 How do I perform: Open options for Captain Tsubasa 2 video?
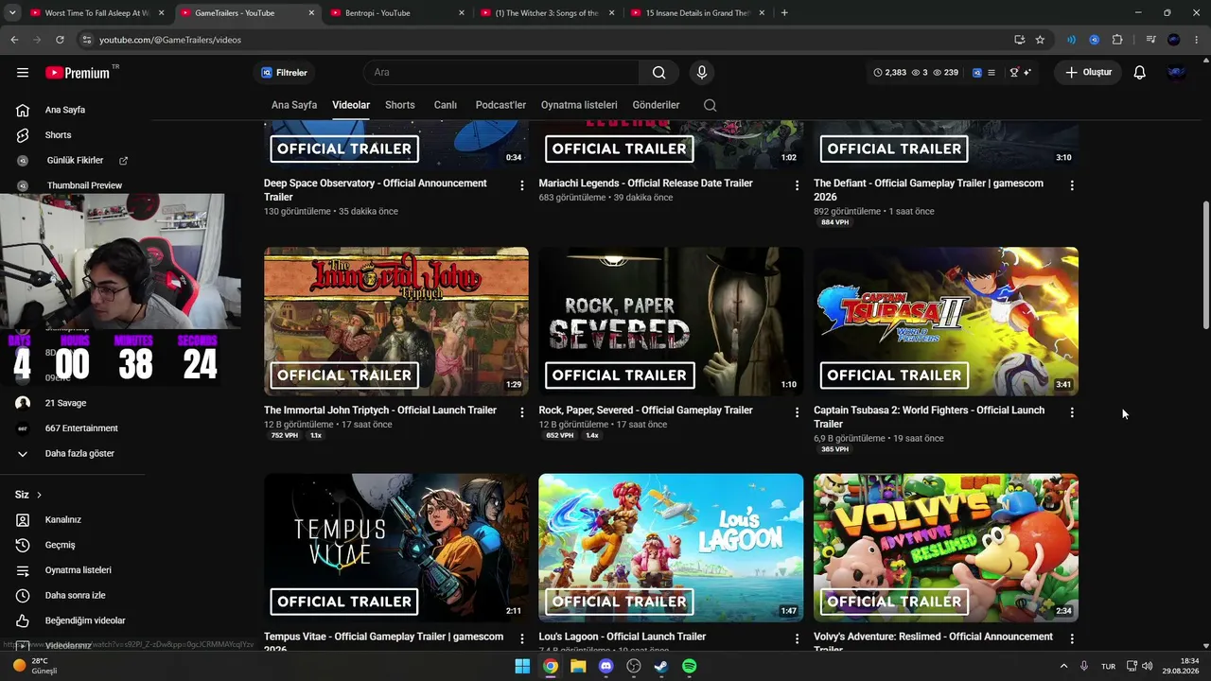pos(1072,412)
